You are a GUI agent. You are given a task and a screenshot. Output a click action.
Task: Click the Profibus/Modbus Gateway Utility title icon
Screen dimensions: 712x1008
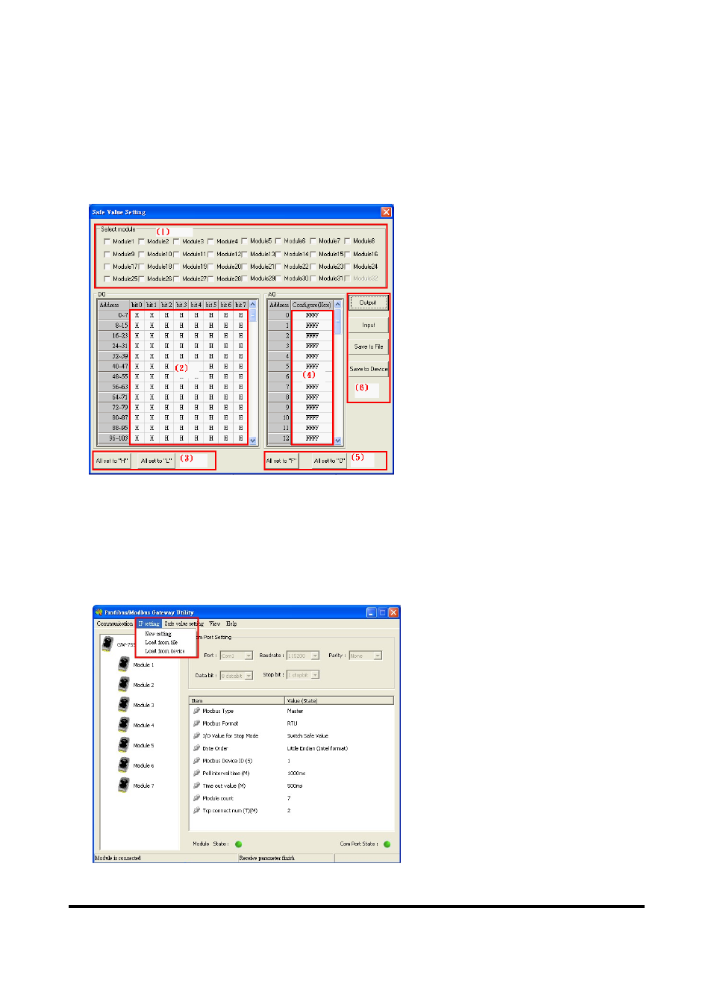[x=99, y=612]
